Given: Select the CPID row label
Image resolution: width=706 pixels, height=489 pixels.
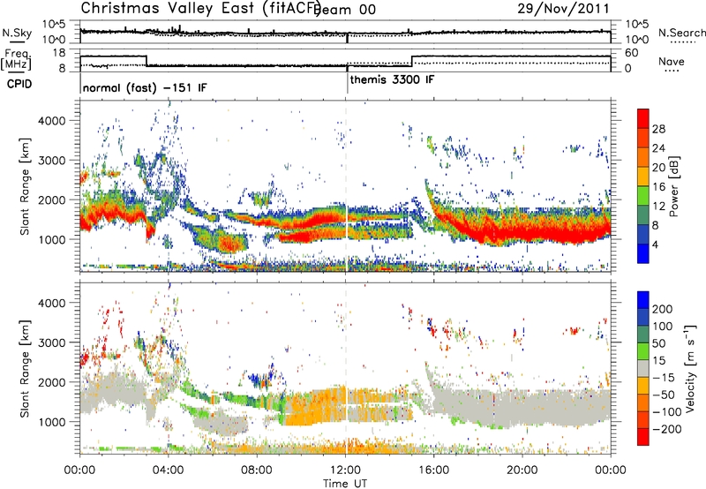Looking at the screenshot, I should [19, 84].
